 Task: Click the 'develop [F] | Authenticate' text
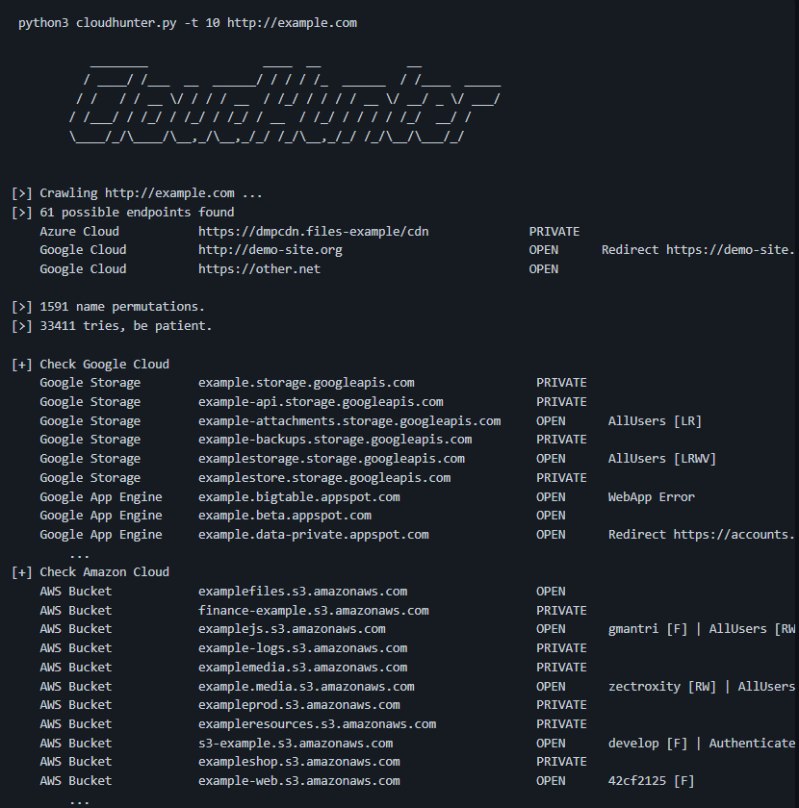click(x=702, y=744)
